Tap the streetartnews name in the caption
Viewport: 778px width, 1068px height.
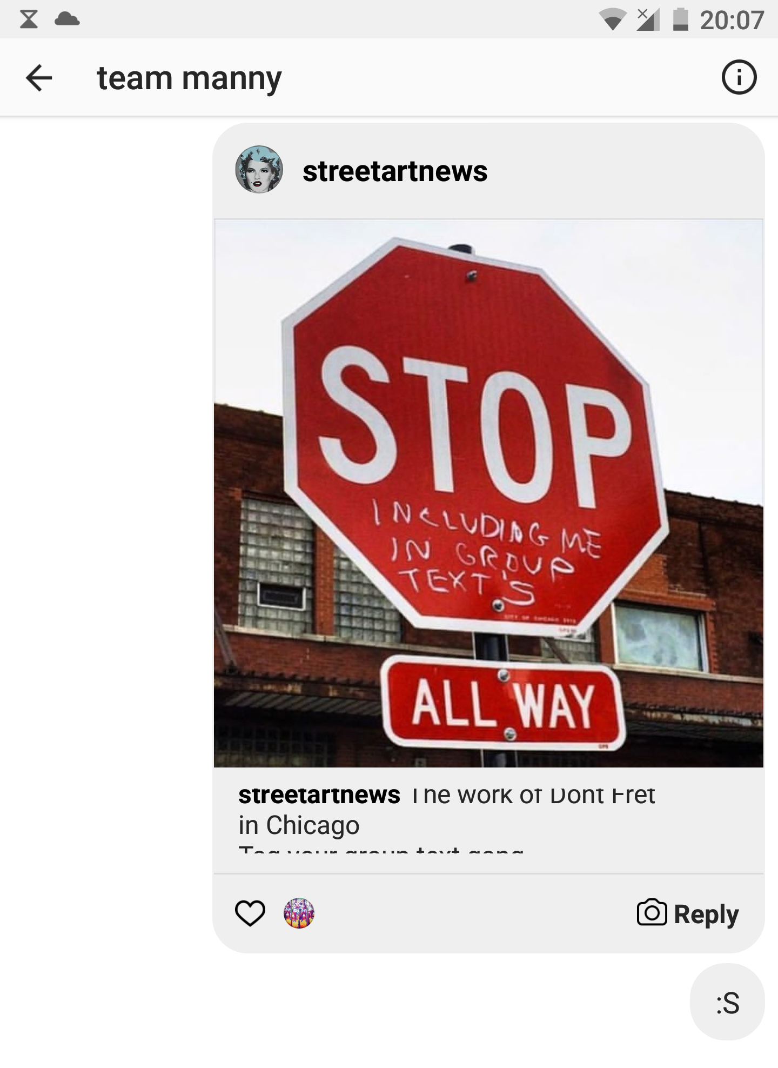[x=319, y=795]
